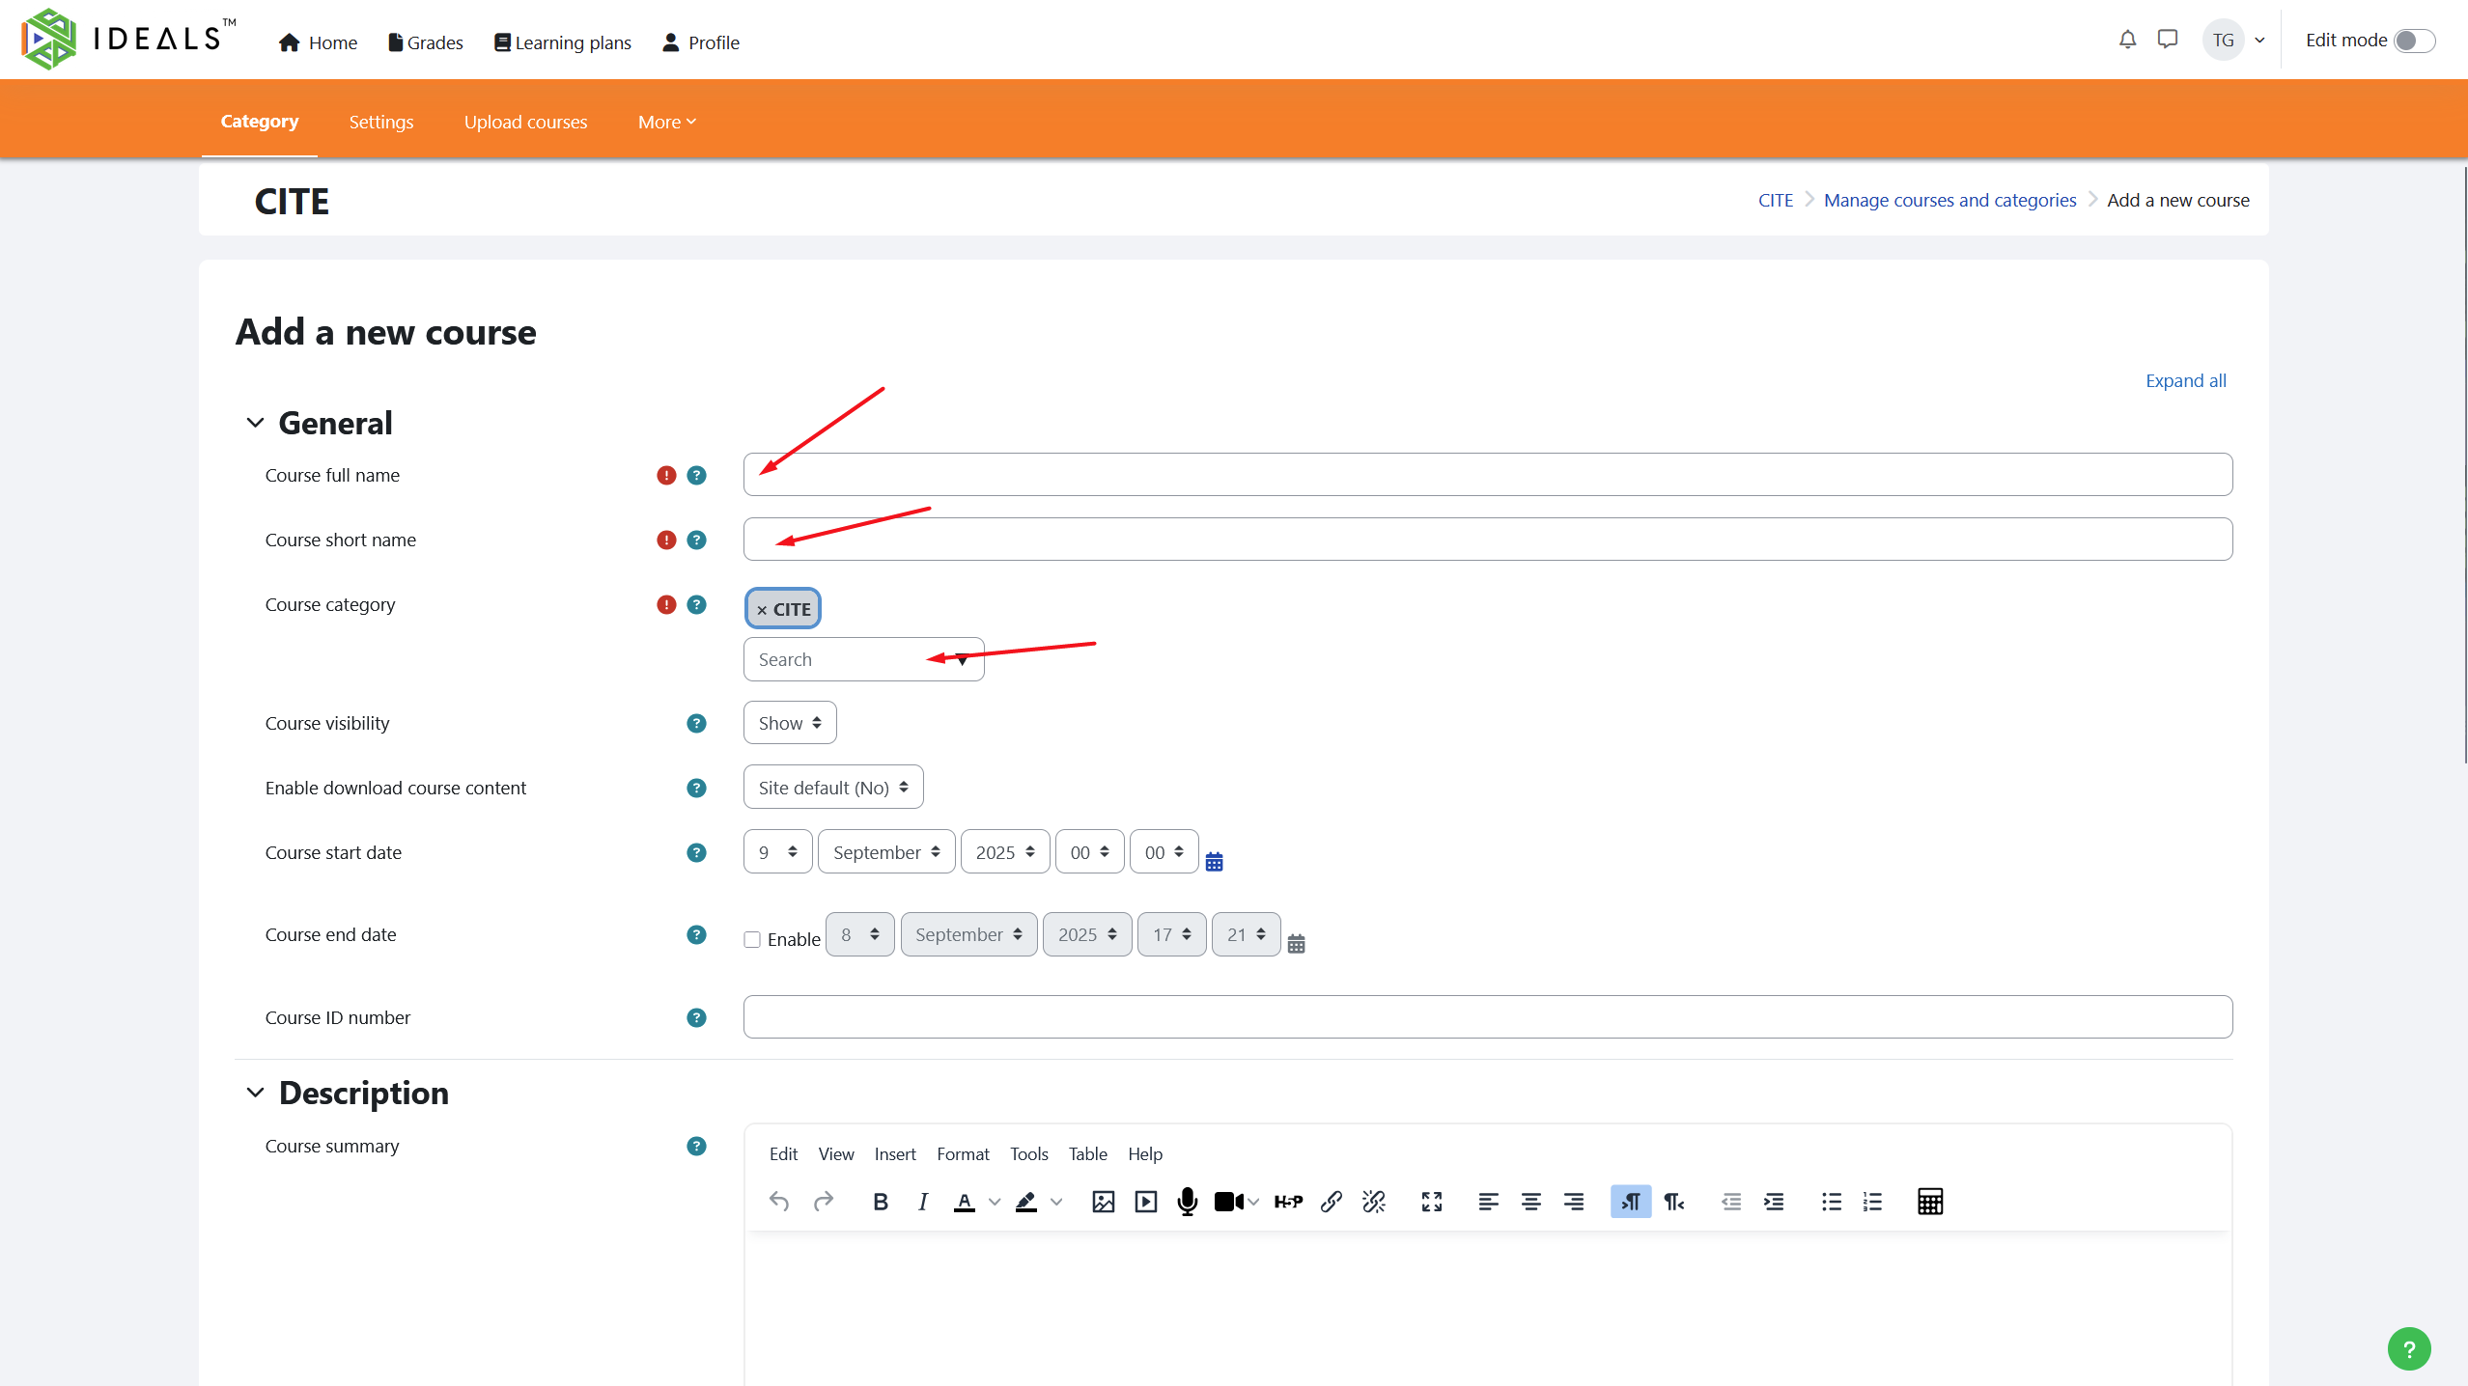
Task: Open the editor Insert menu
Action: (x=894, y=1153)
